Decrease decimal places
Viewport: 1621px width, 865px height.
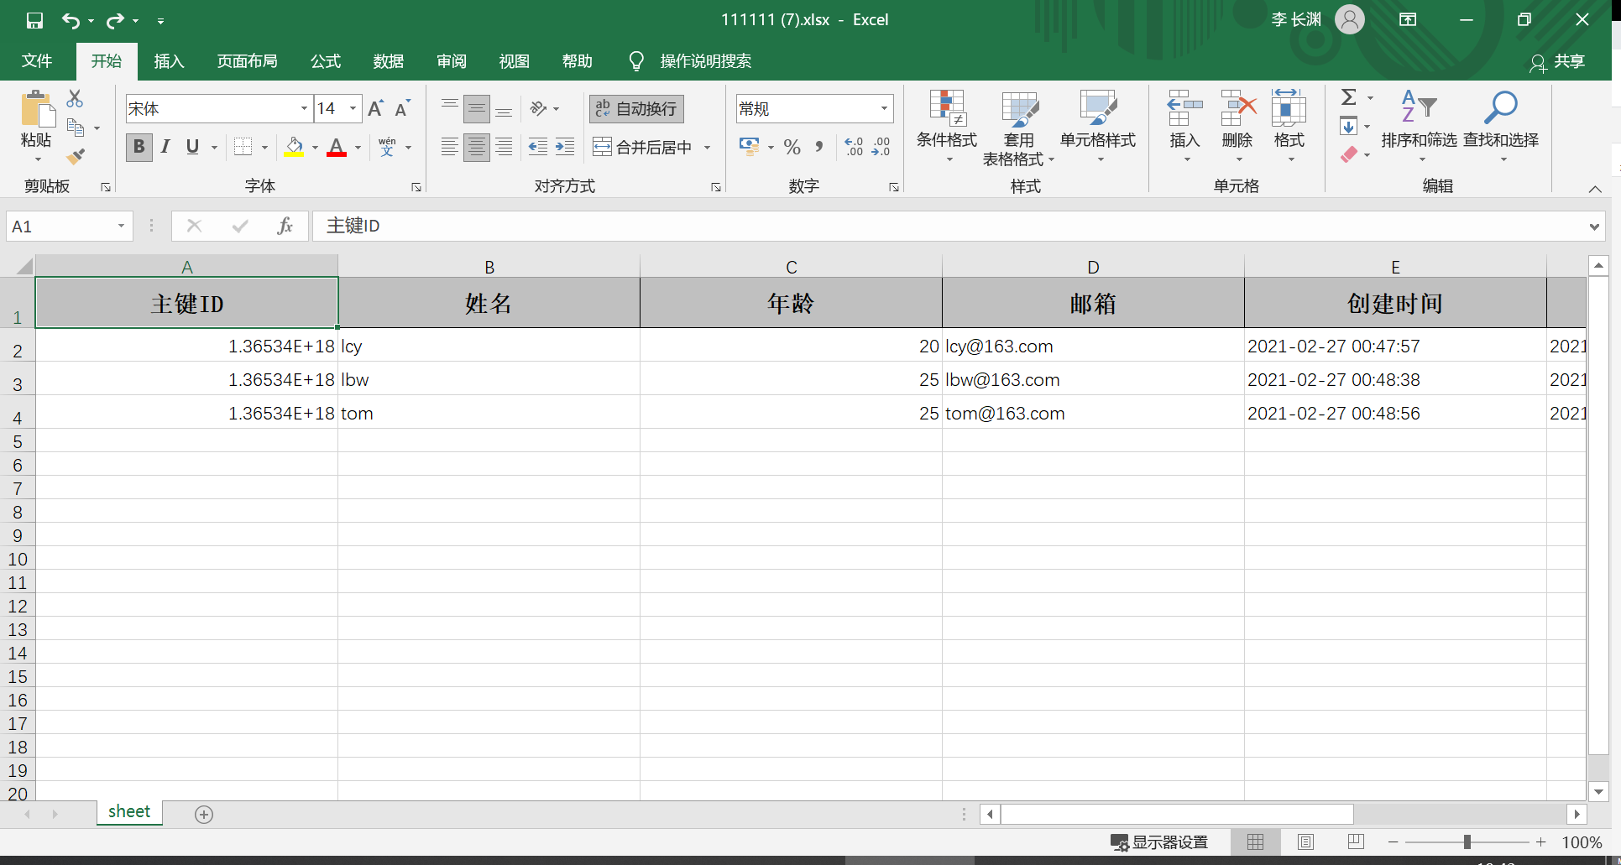(x=881, y=147)
